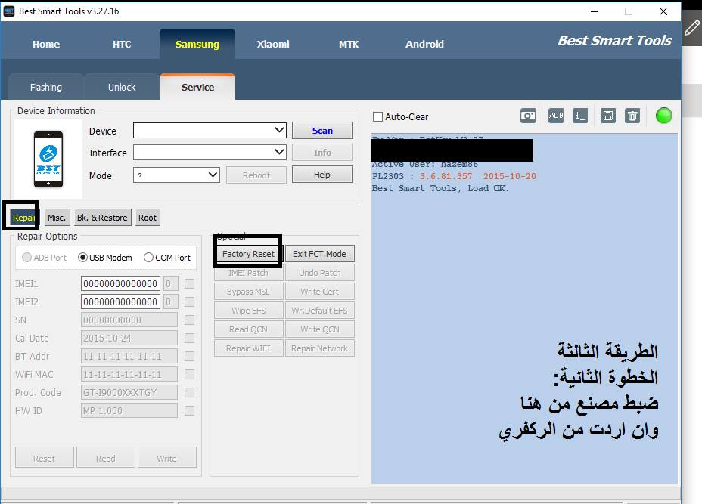Click the Wr.Default EFS button
This screenshot has height=504, width=702.
[320, 311]
